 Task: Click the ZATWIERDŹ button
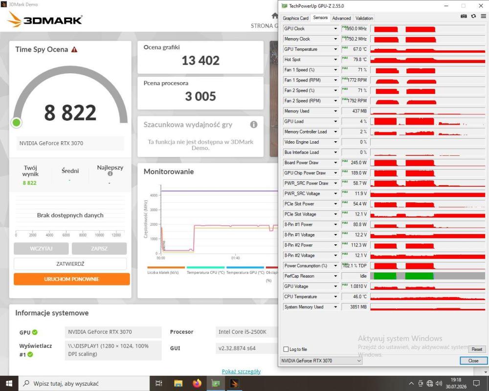[x=70, y=264]
